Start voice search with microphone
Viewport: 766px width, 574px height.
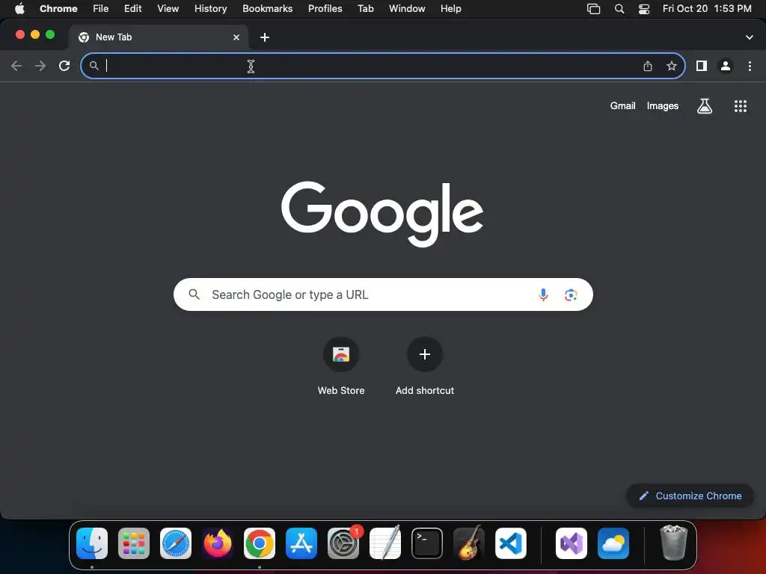pos(543,294)
